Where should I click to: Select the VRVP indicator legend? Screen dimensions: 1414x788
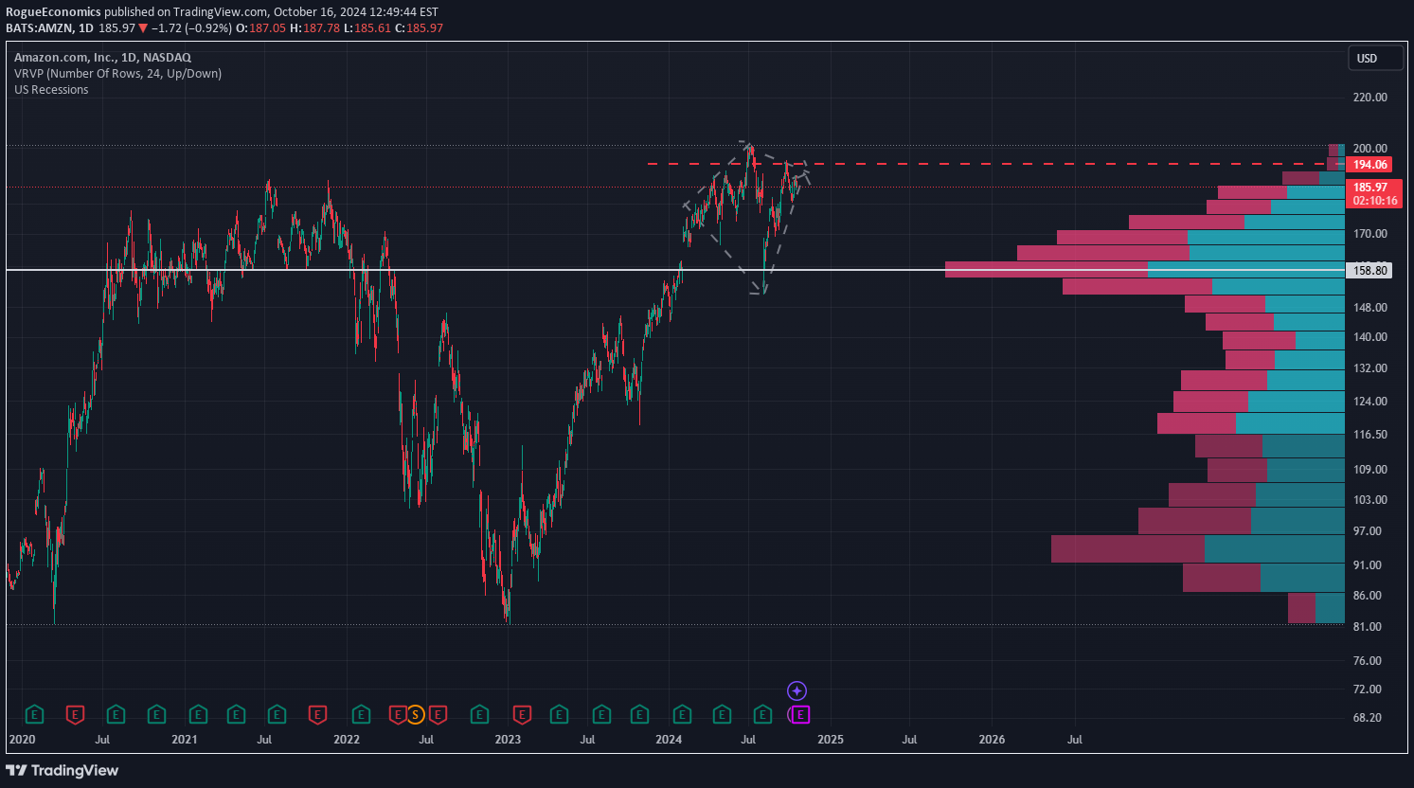(117, 74)
